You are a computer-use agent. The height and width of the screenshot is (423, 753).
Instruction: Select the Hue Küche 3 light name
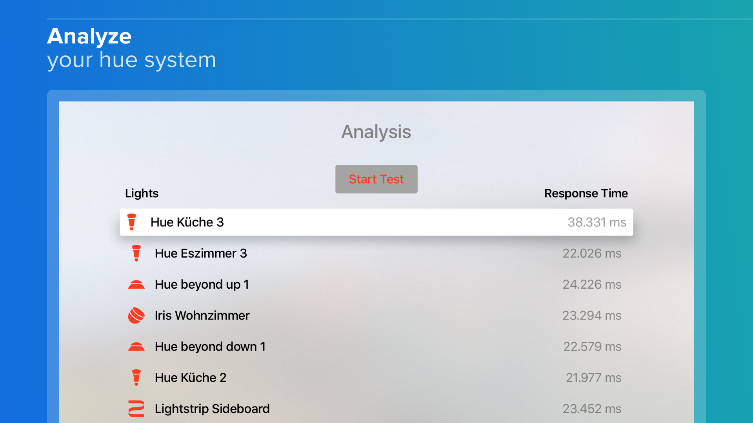click(187, 222)
